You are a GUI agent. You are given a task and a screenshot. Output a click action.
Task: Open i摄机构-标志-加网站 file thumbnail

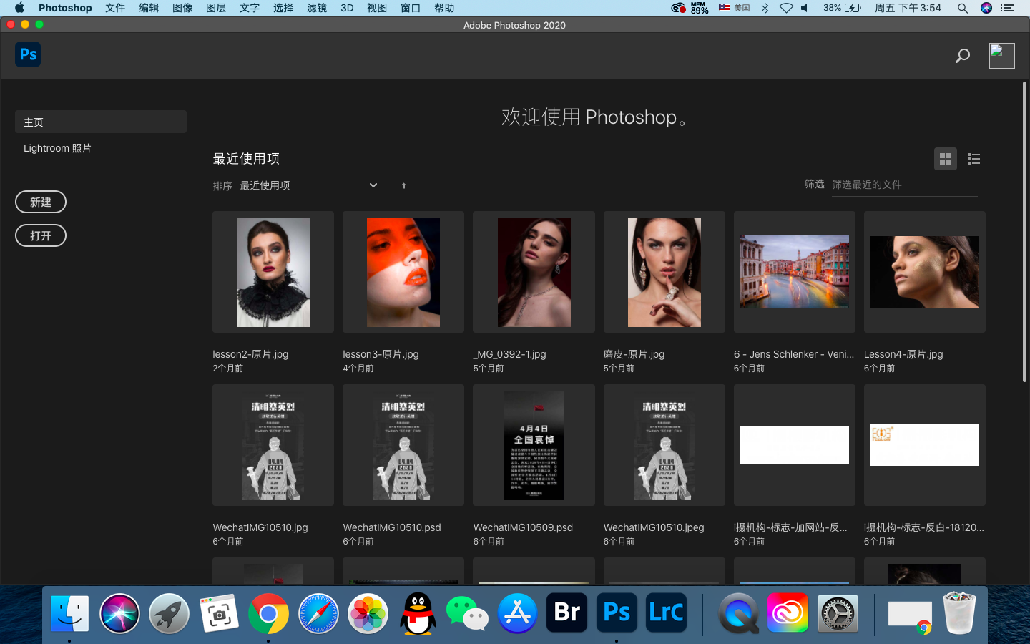795,445
